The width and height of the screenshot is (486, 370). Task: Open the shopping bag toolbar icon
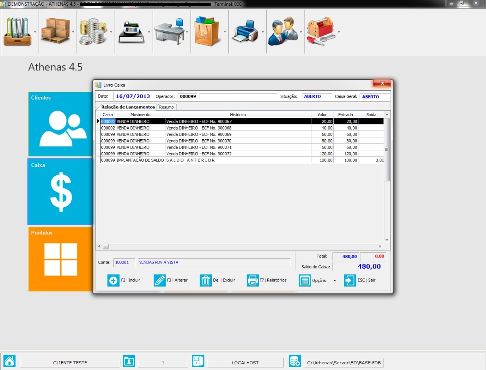(207, 32)
